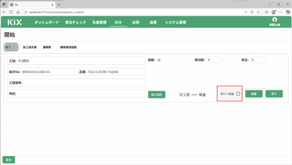Screen dimensions: 292x165
Task: Open browser profile avatar
Action: (273, 12)
